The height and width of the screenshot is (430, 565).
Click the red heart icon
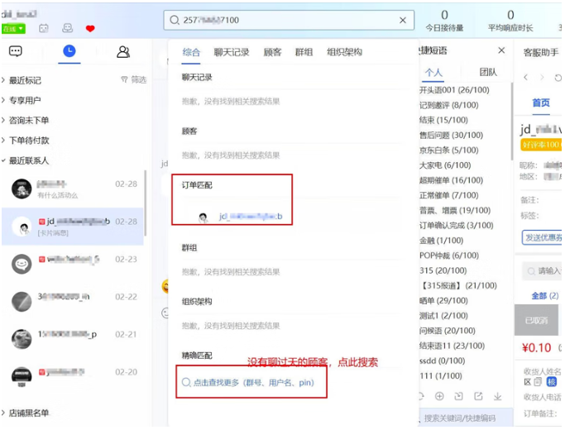coord(90,28)
